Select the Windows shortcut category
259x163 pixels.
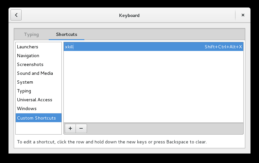(27, 108)
